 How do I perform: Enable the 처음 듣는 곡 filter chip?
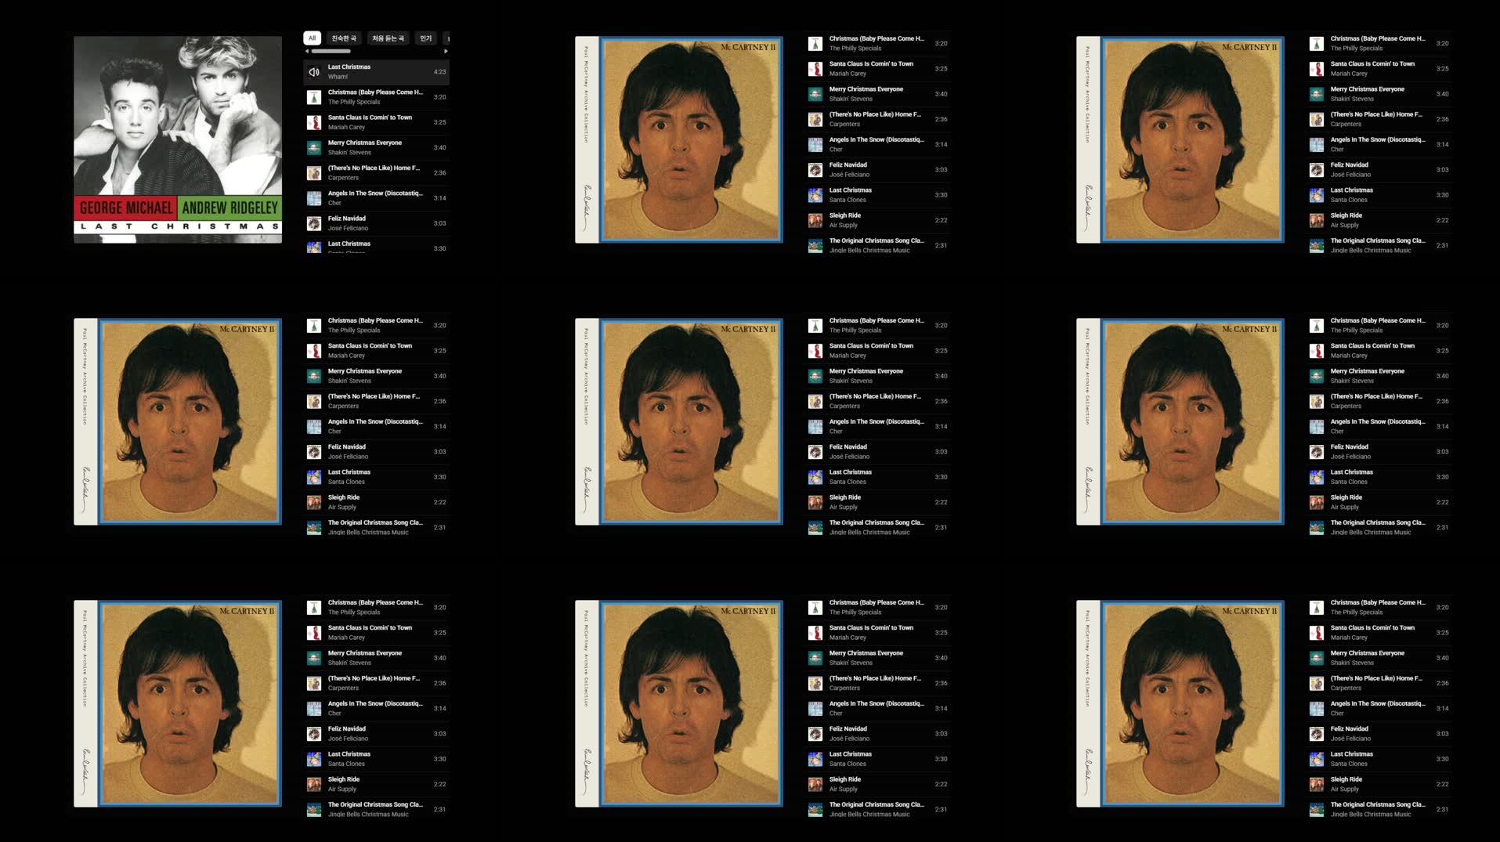[x=387, y=38]
